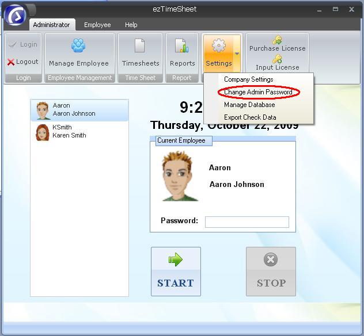Choose Change Admin Password menu entry

[x=258, y=92]
